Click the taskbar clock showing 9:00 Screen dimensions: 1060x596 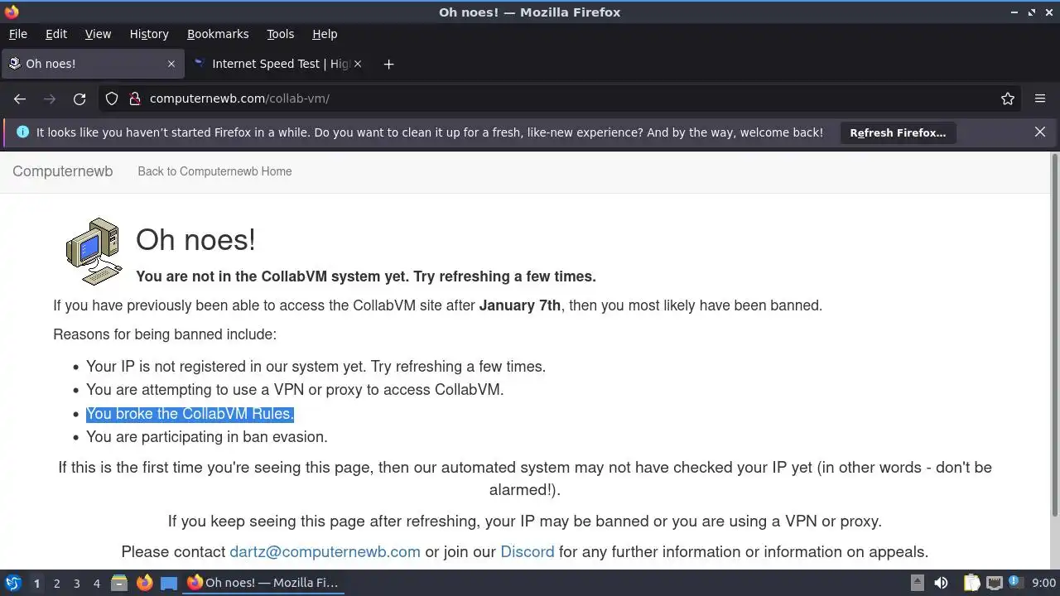(x=1043, y=583)
